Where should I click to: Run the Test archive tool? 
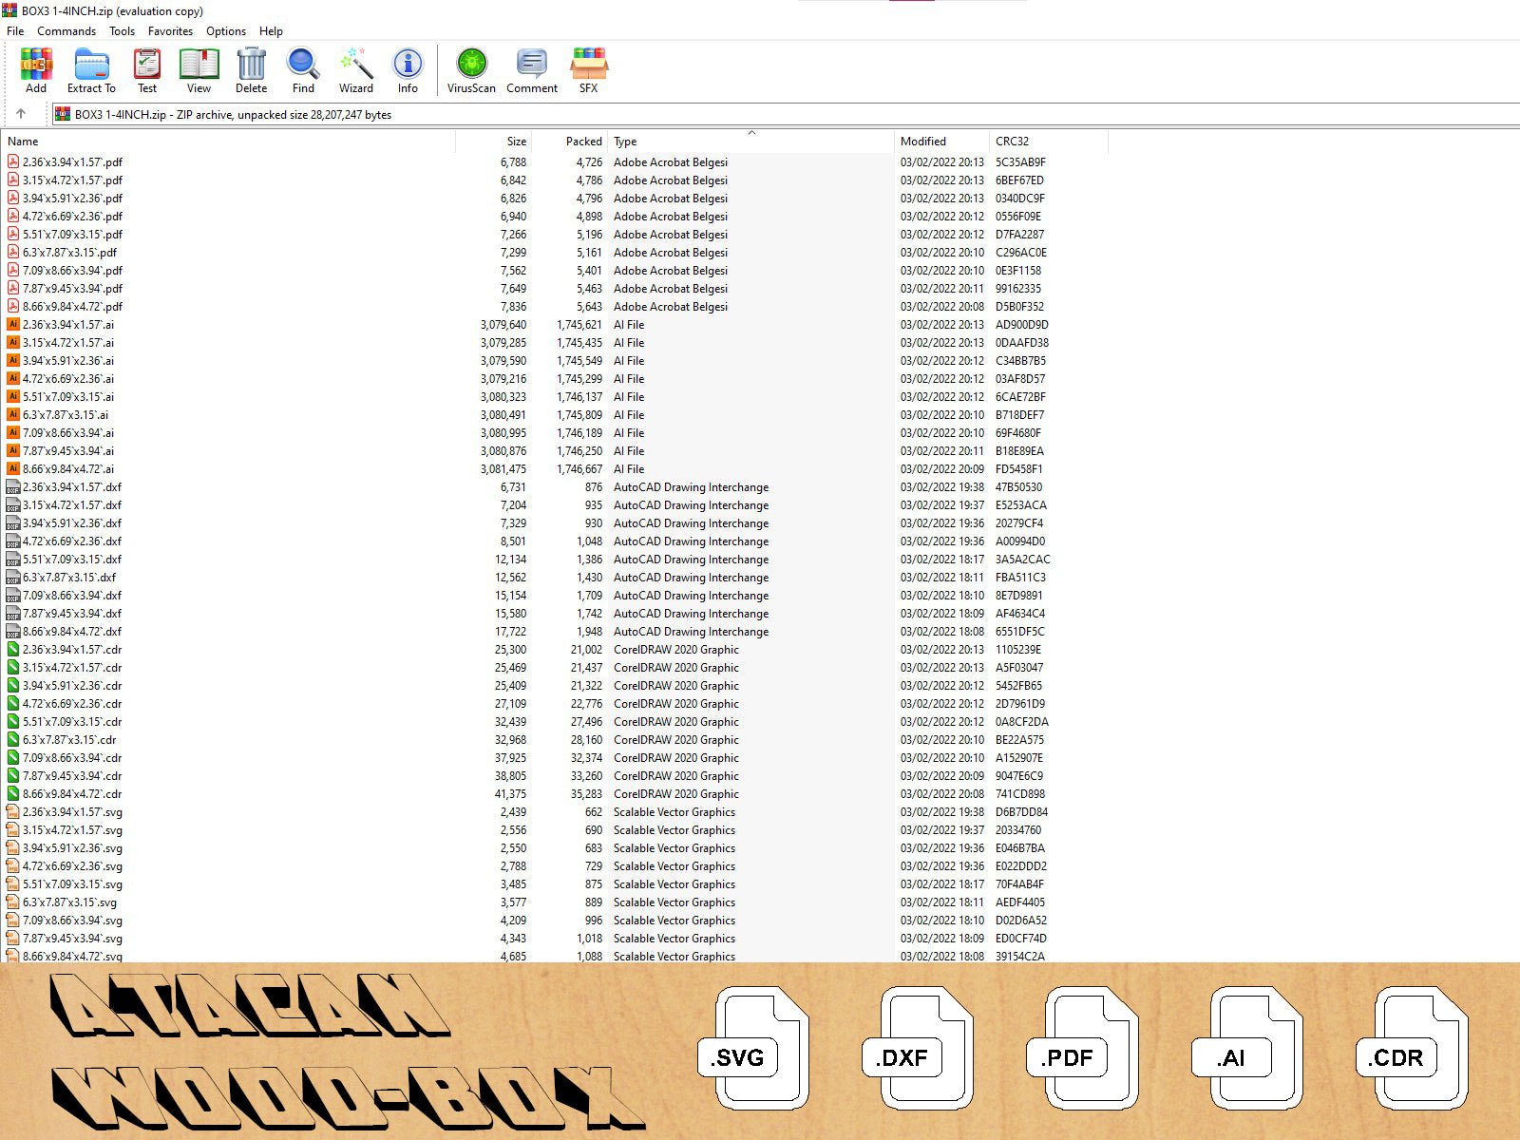147,70
